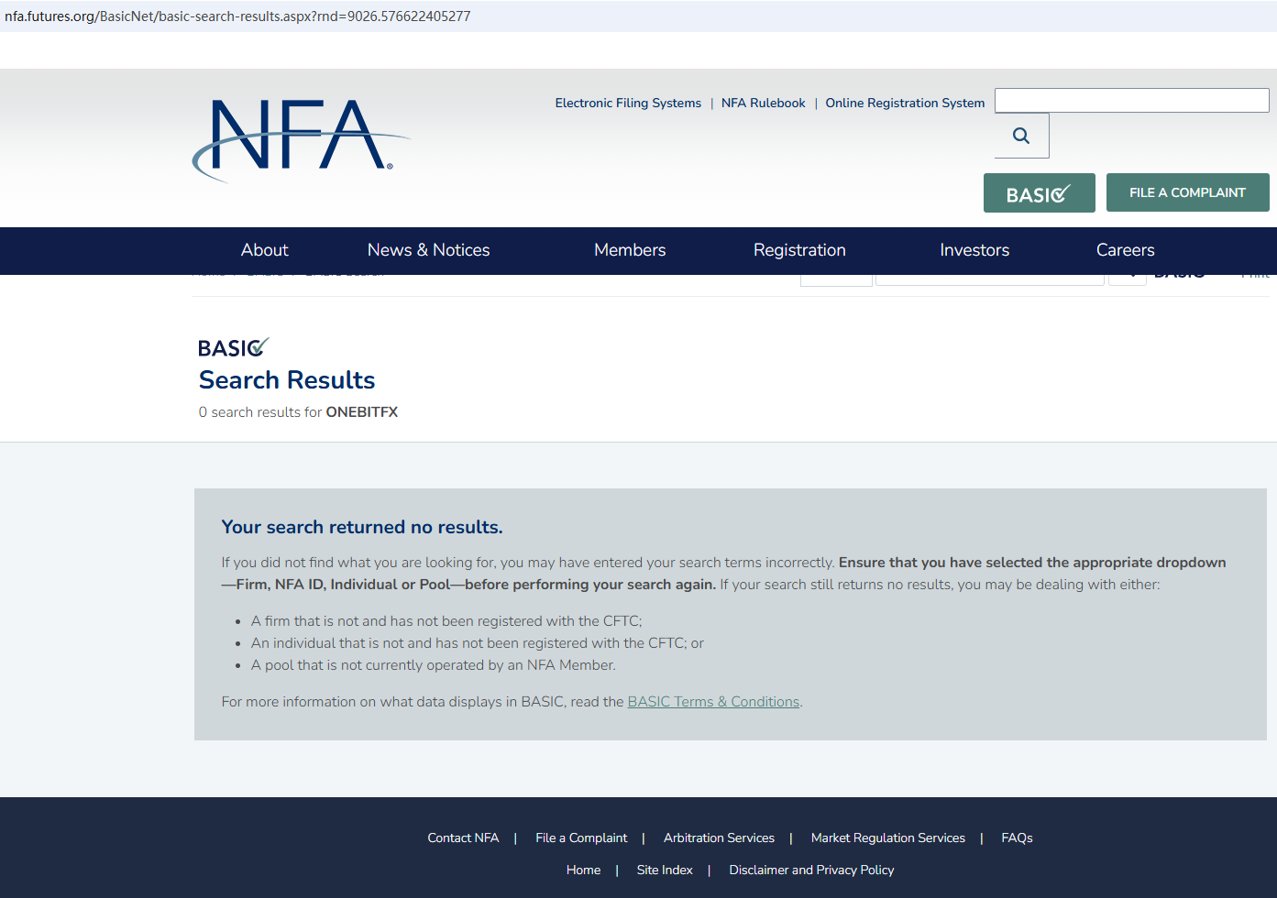Open the Careers page
Viewport: 1277px width, 898px height.
(1125, 250)
